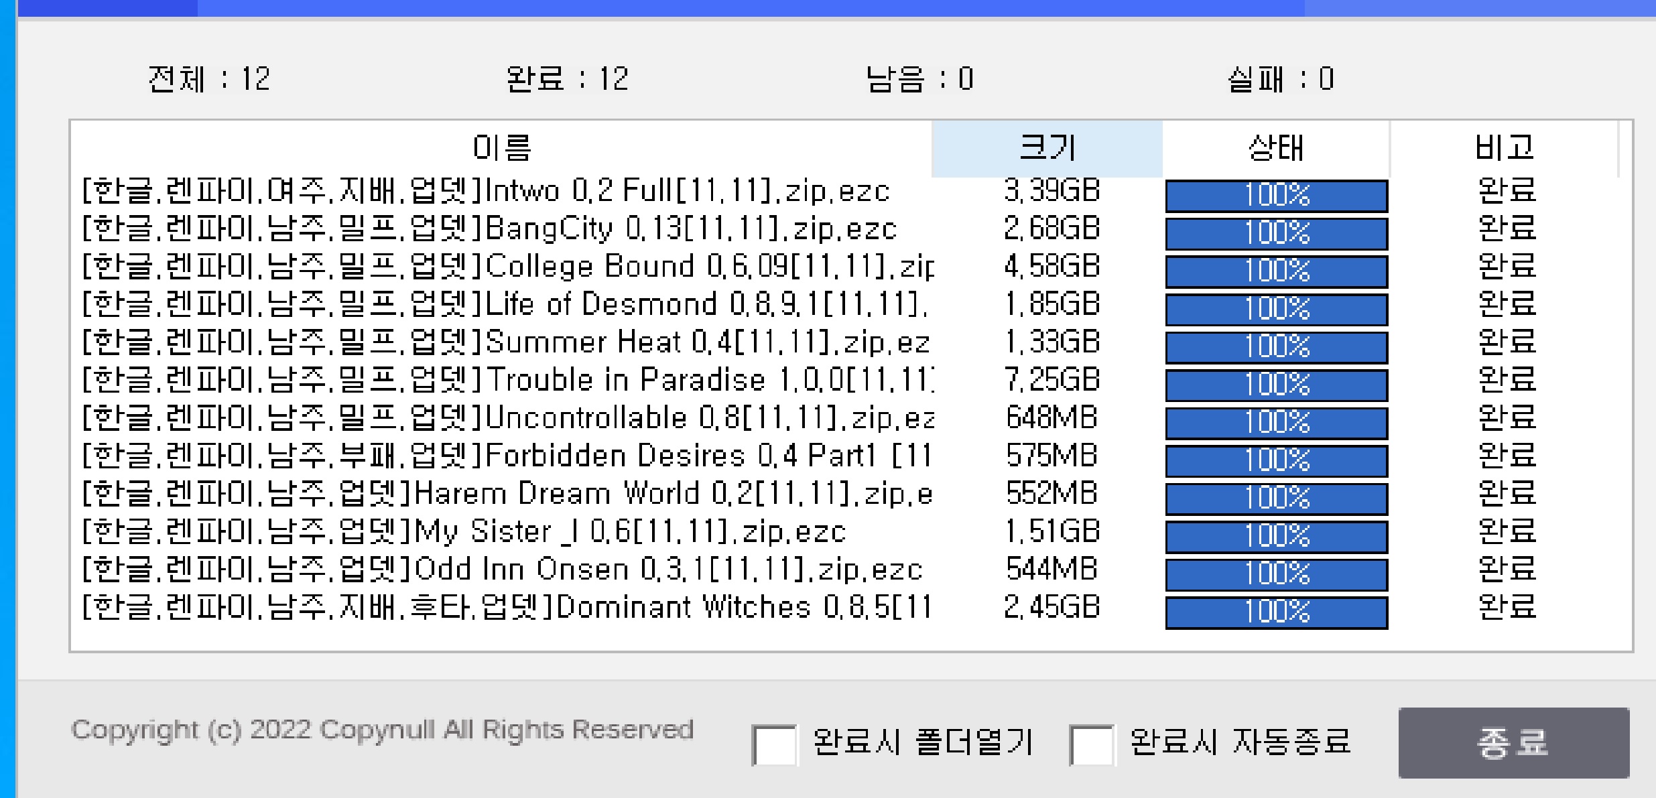Sort by the 크기 column header
The height and width of the screenshot is (798, 1656).
(1046, 148)
